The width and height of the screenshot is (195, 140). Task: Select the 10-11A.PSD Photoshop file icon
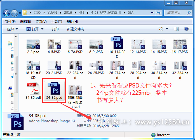pyautogui.click(x=117, y=44)
